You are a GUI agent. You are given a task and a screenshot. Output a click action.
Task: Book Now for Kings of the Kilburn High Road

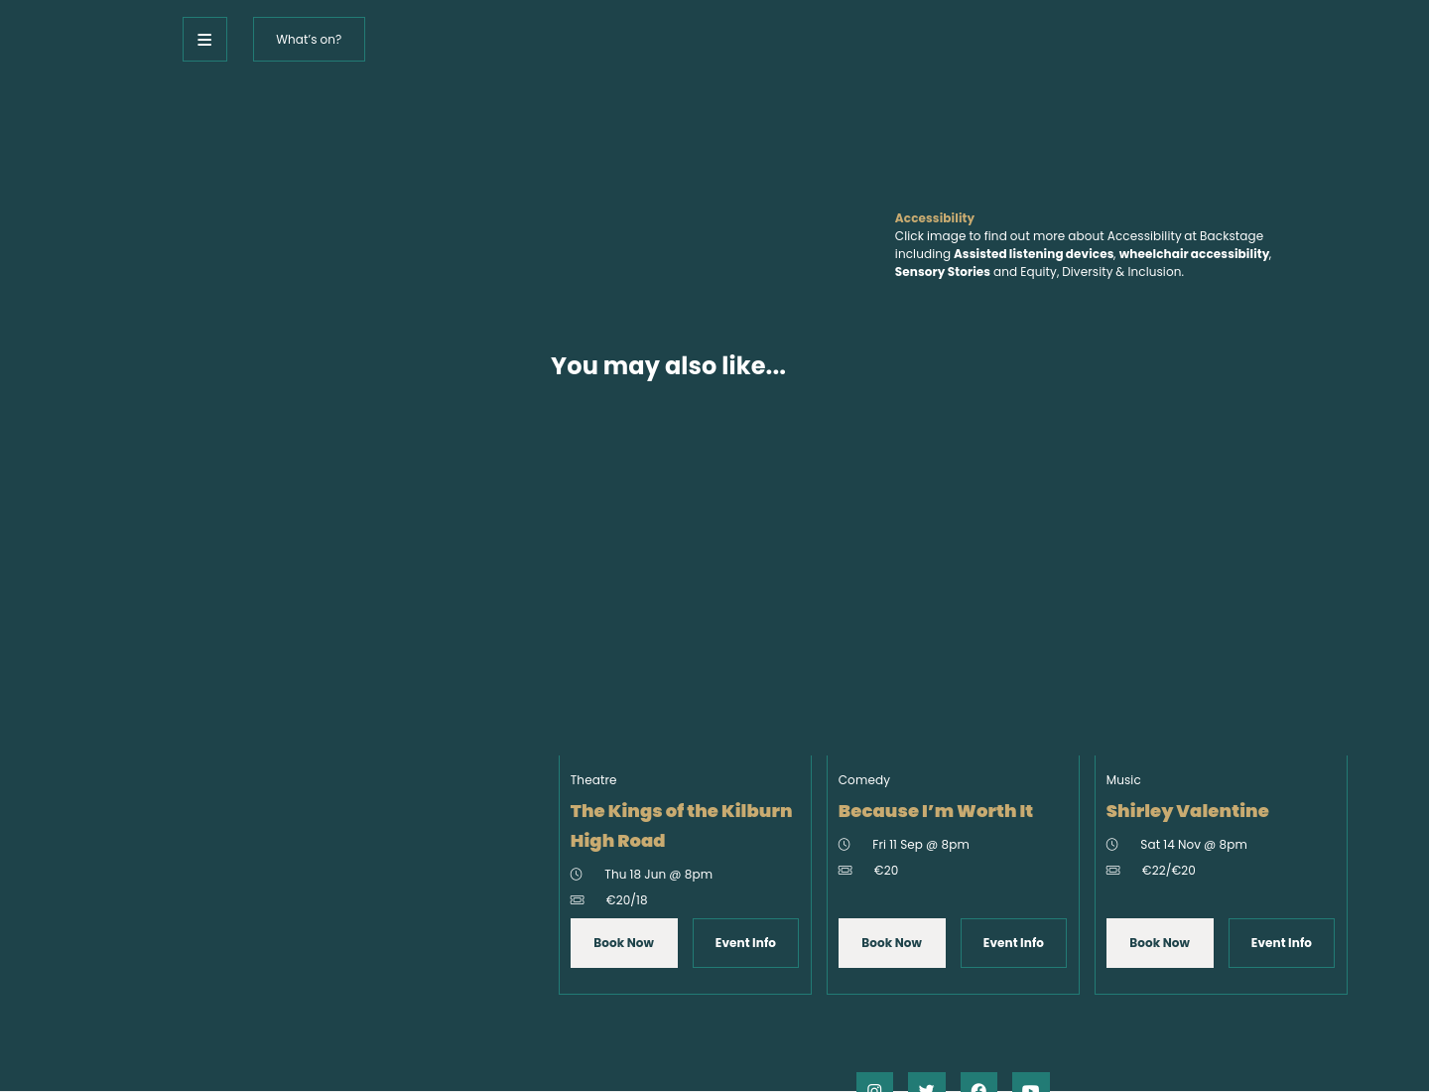pos(624,943)
